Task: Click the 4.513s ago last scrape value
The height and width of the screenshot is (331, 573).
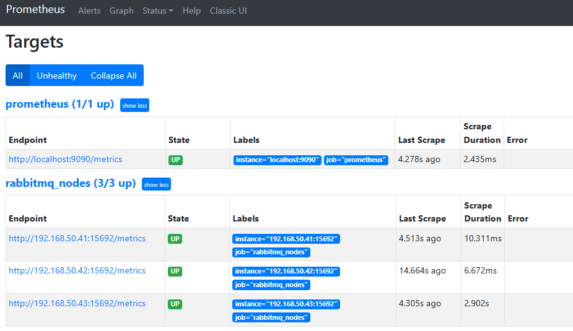Action: [420, 239]
